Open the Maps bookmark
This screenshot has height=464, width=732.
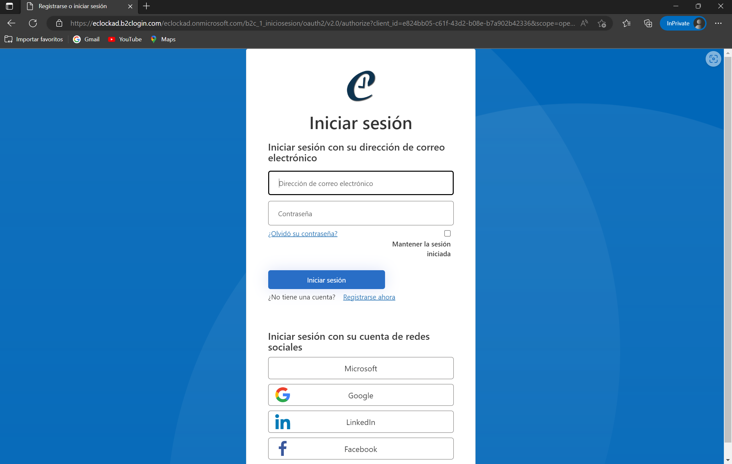pos(163,39)
